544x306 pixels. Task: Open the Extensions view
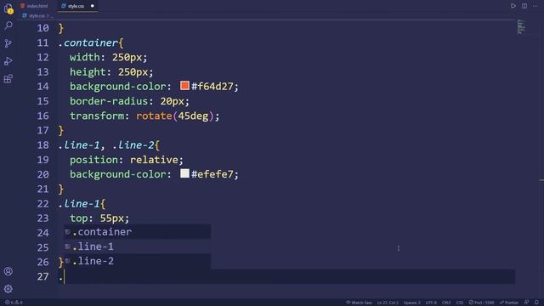click(8, 79)
